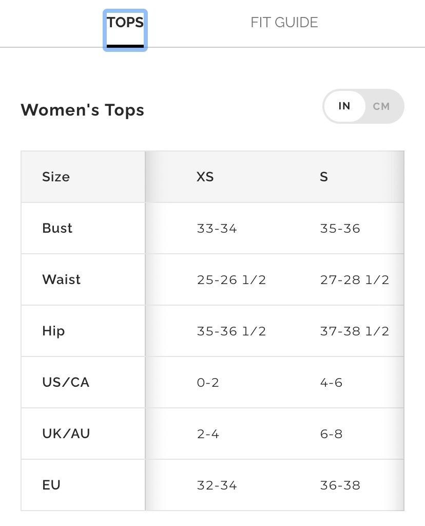425x526 pixels.
Task: Click the Size header cell
Action: point(55,177)
